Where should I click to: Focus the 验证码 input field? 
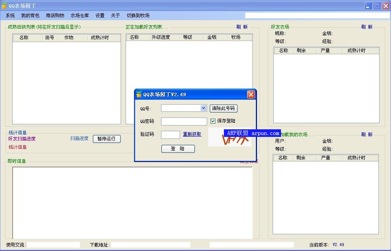171,135
